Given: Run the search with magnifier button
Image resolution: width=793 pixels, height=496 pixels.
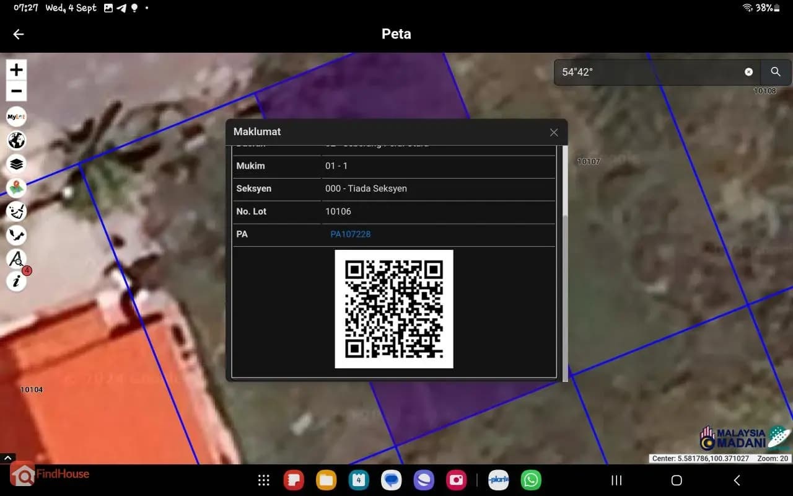Looking at the screenshot, I should pyautogui.click(x=776, y=72).
